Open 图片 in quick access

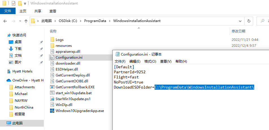click(x=18, y=62)
